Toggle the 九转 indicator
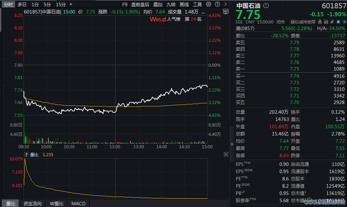 (x=171, y=4)
